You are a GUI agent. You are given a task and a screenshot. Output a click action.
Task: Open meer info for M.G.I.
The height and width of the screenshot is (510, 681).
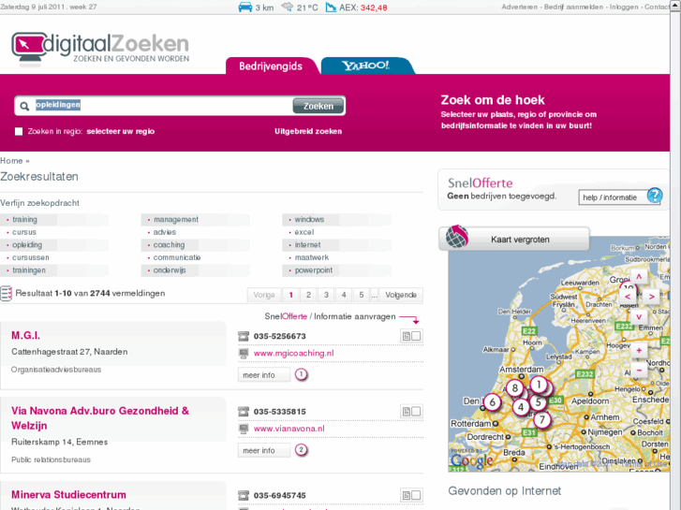263,375
